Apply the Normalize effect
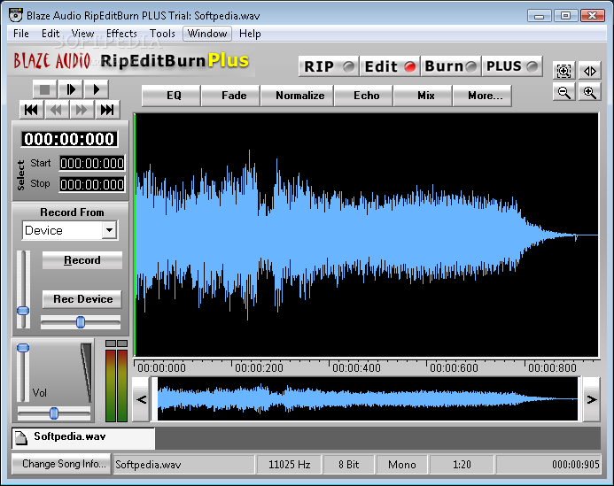 click(x=297, y=96)
